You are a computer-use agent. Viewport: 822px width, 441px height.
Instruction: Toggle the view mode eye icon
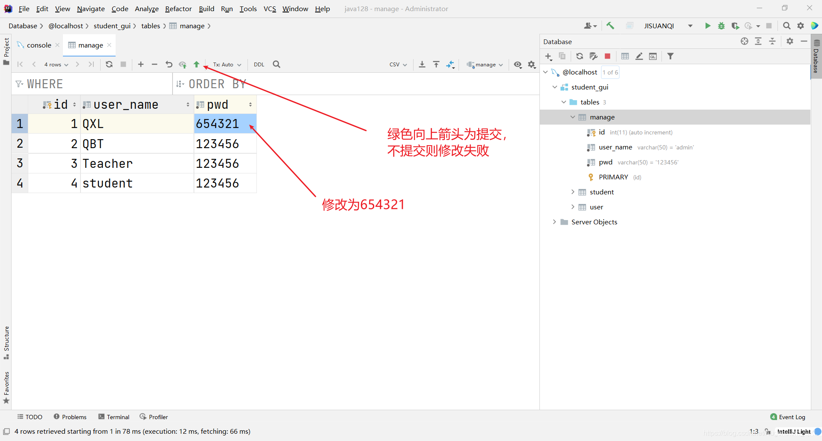point(518,65)
